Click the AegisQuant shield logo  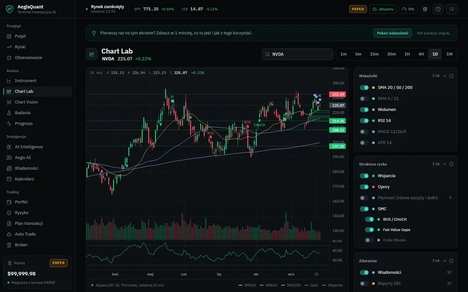[x=10, y=9]
